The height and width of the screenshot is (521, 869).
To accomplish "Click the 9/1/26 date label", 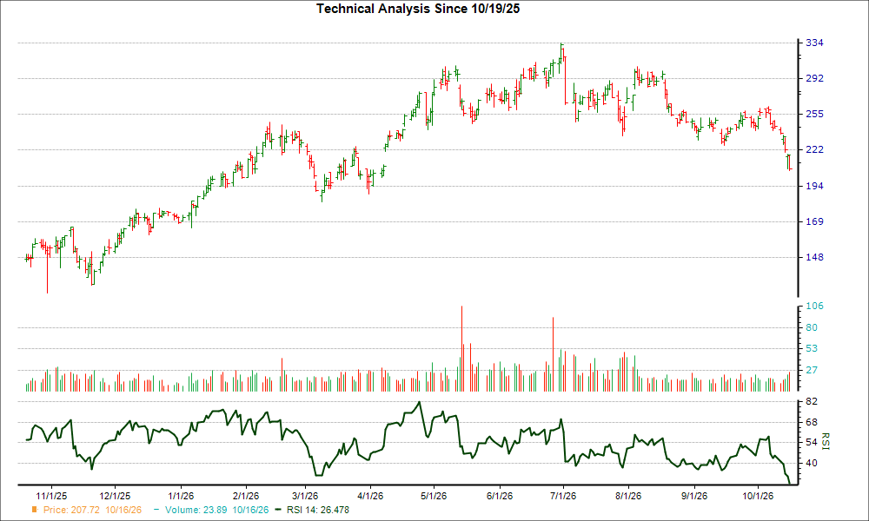I will (x=693, y=496).
